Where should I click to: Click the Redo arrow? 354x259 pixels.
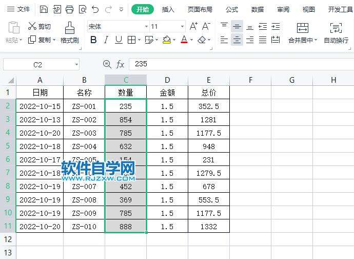[108, 9]
